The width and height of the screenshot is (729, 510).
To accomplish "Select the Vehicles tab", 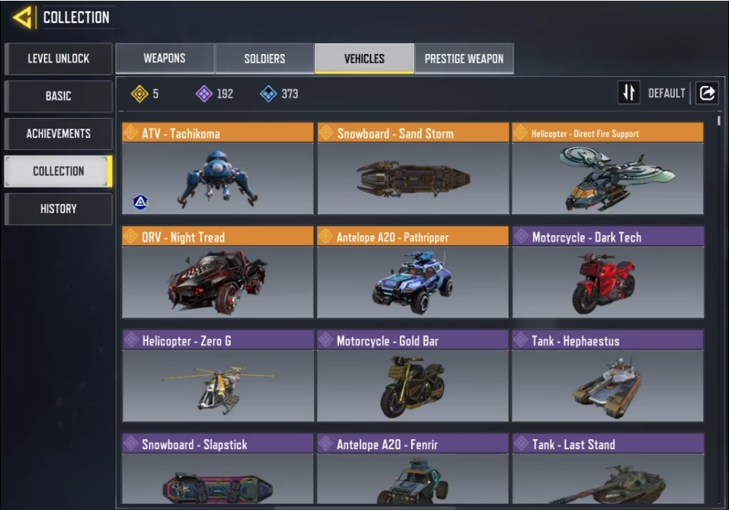I will (364, 59).
